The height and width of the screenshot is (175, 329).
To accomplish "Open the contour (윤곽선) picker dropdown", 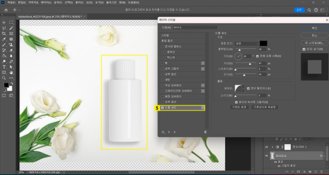I will point(244,88).
